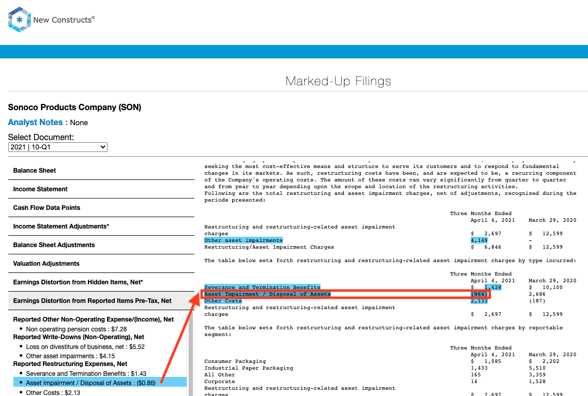
Task: Select Severance and Termination Benefits: $1.43
Action: tap(86, 373)
